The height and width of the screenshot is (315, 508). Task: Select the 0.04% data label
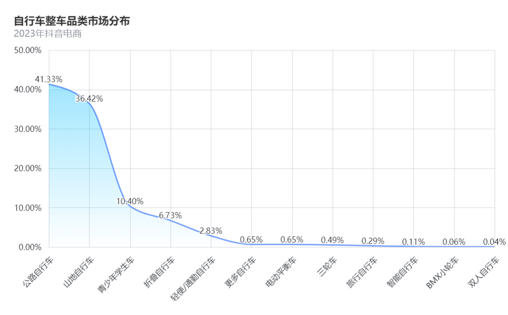(494, 242)
